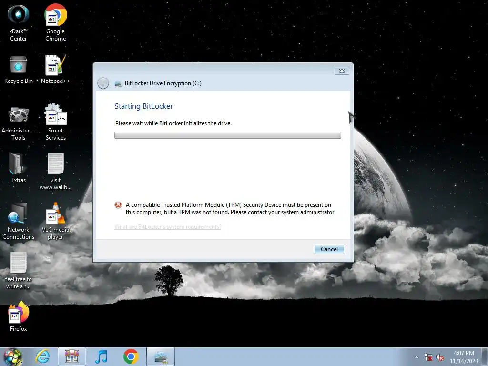Screen dimensions: 488x366
Task: Click 'Please wait while BitLocker initializes' text
Action: click(173, 123)
